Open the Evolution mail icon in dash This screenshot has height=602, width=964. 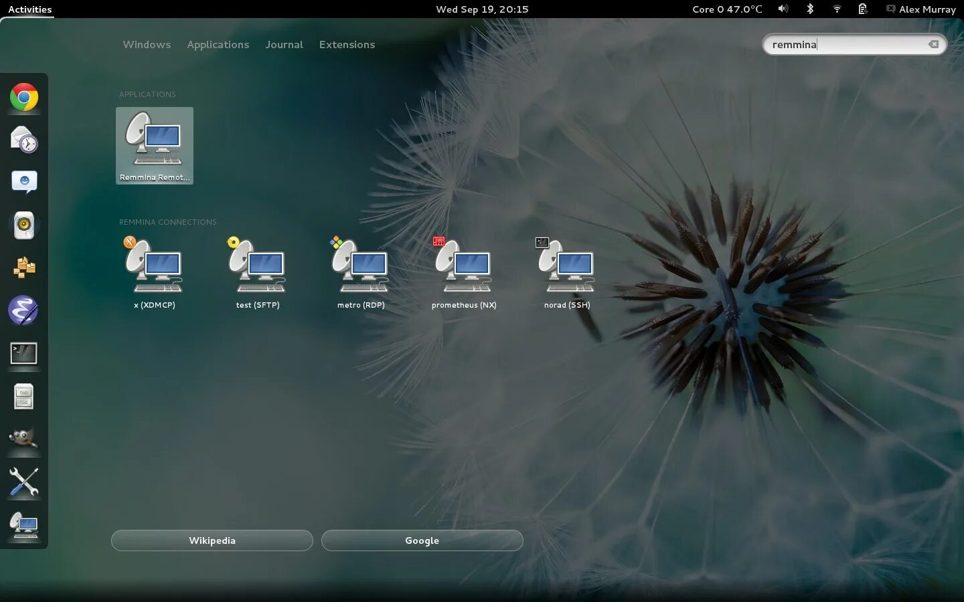pos(24,140)
